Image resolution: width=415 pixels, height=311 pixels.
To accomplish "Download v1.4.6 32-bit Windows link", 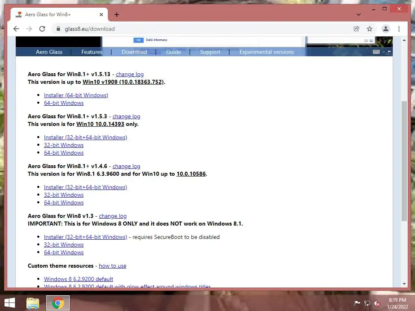I will click(x=64, y=195).
